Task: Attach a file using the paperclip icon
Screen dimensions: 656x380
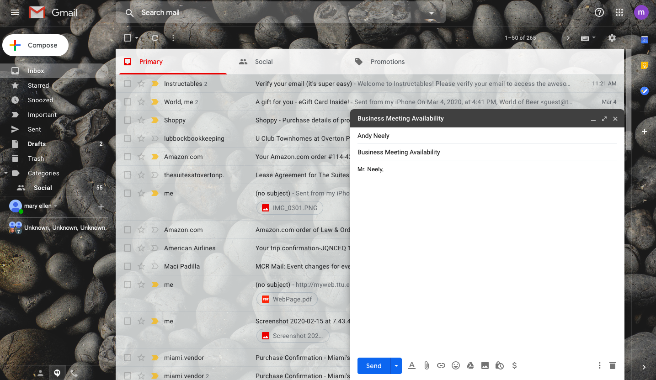Action: click(x=427, y=365)
